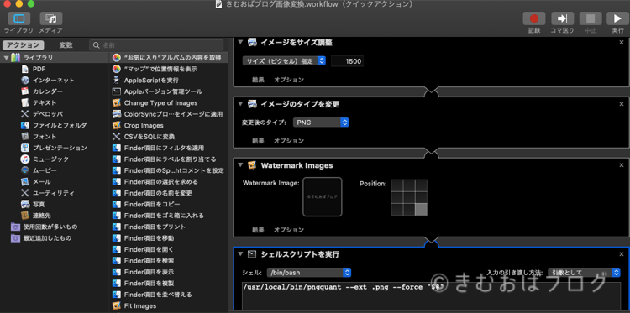Screen dimensions: 630x313
Task: Click the Step (コマ送り) toolbar button
Action: pyautogui.click(x=562, y=18)
